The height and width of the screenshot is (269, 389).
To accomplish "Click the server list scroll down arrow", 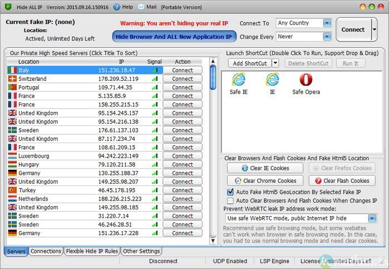I will click(x=213, y=241).
